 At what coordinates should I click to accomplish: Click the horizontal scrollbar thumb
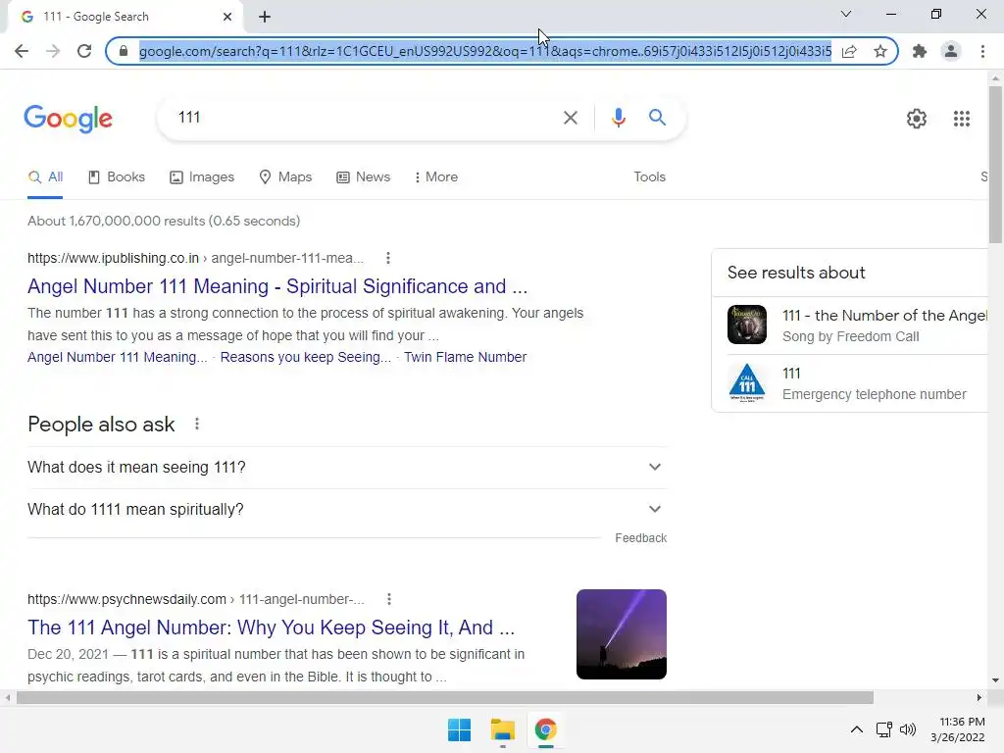point(445,697)
